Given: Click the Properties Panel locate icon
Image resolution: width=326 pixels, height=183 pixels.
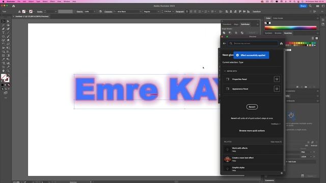Looking at the screenshot, I should tap(277, 79).
